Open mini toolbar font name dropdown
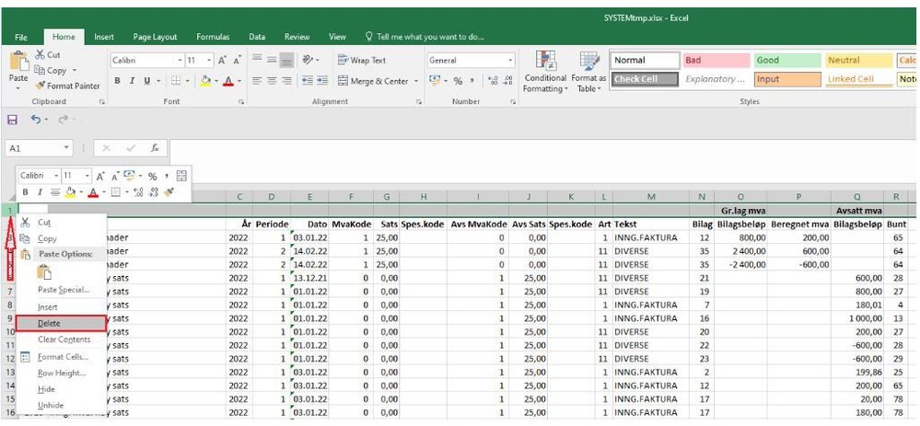 [x=56, y=176]
